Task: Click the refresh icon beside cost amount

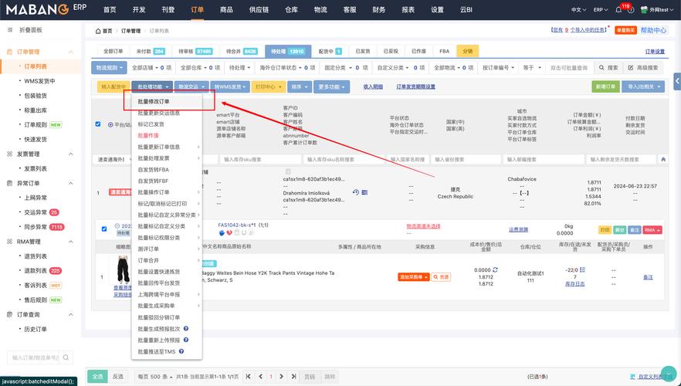Action: tap(496, 270)
